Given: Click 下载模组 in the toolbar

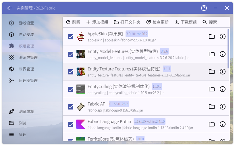Looking at the screenshot, I should 186,22.
